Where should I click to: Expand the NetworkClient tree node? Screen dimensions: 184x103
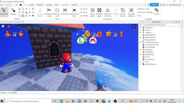[140, 37]
